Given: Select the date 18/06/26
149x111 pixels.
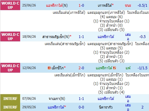Looking at the screenshot, I should click(29, 36).
